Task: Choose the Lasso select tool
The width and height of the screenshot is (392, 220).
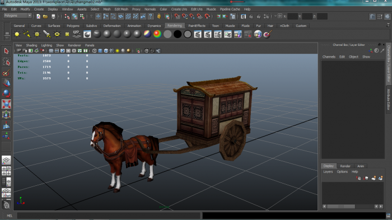Action: pos(6,62)
